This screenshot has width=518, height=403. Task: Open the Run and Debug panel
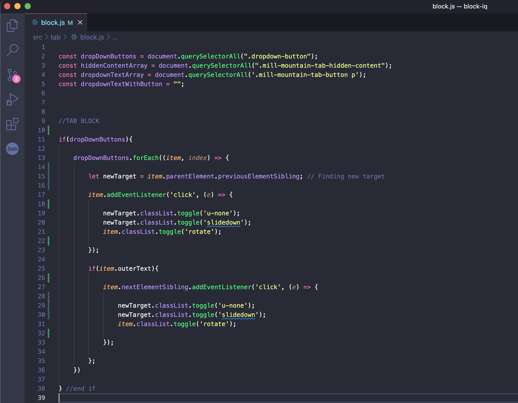(12, 99)
